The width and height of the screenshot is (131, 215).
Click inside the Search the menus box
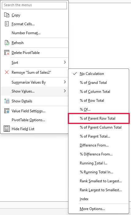tap(34, 5)
